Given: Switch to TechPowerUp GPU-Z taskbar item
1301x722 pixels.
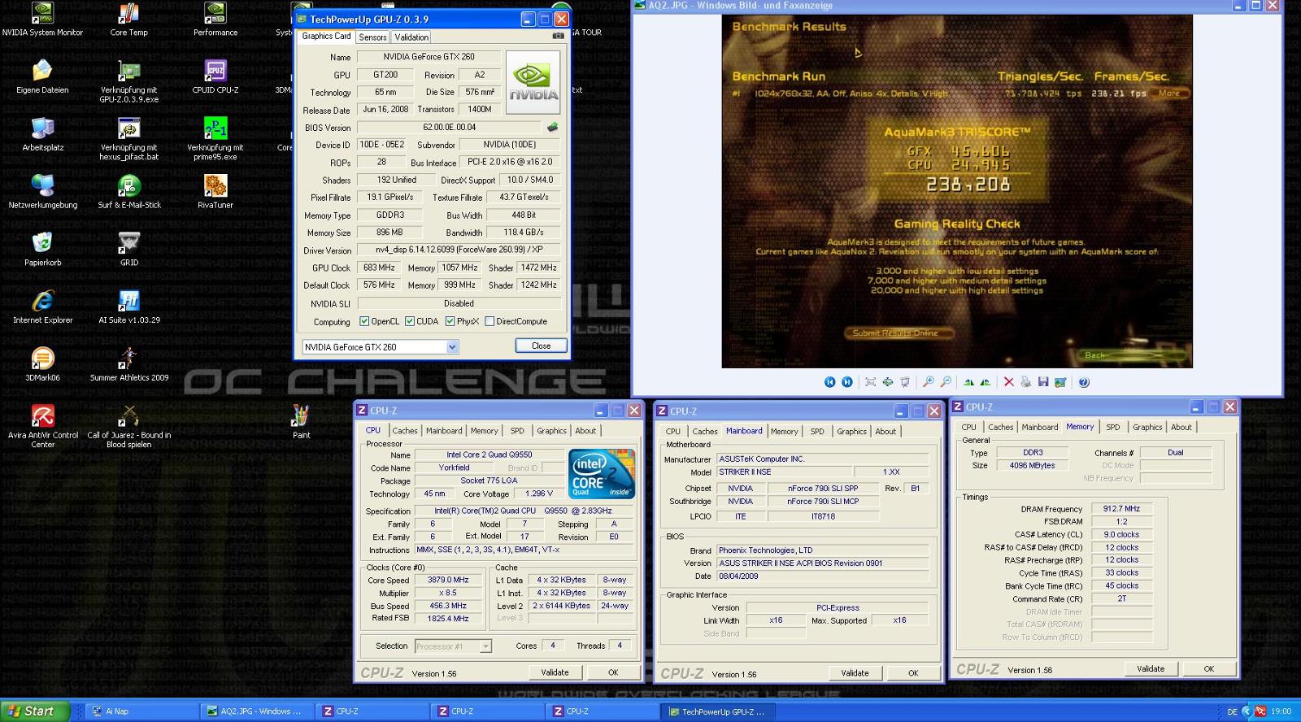Looking at the screenshot, I should click(x=718, y=711).
